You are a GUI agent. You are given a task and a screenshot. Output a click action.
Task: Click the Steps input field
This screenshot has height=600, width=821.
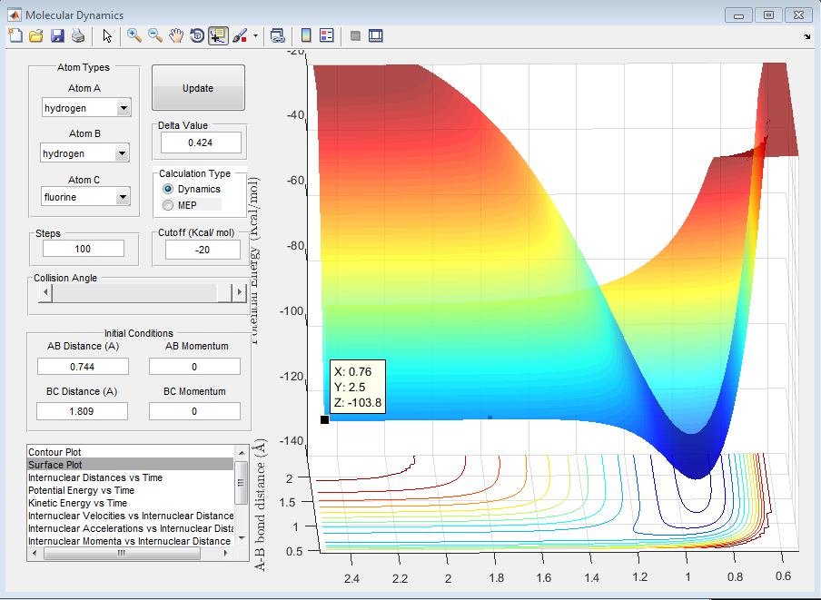tap(83, 249)
